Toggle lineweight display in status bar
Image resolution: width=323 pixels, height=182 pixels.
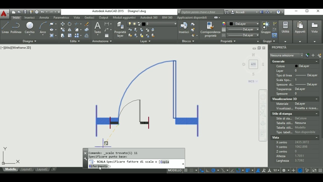[x=248, y=170]
